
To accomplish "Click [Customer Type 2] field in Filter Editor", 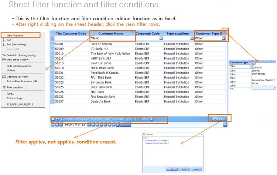I will click(152, 143).
